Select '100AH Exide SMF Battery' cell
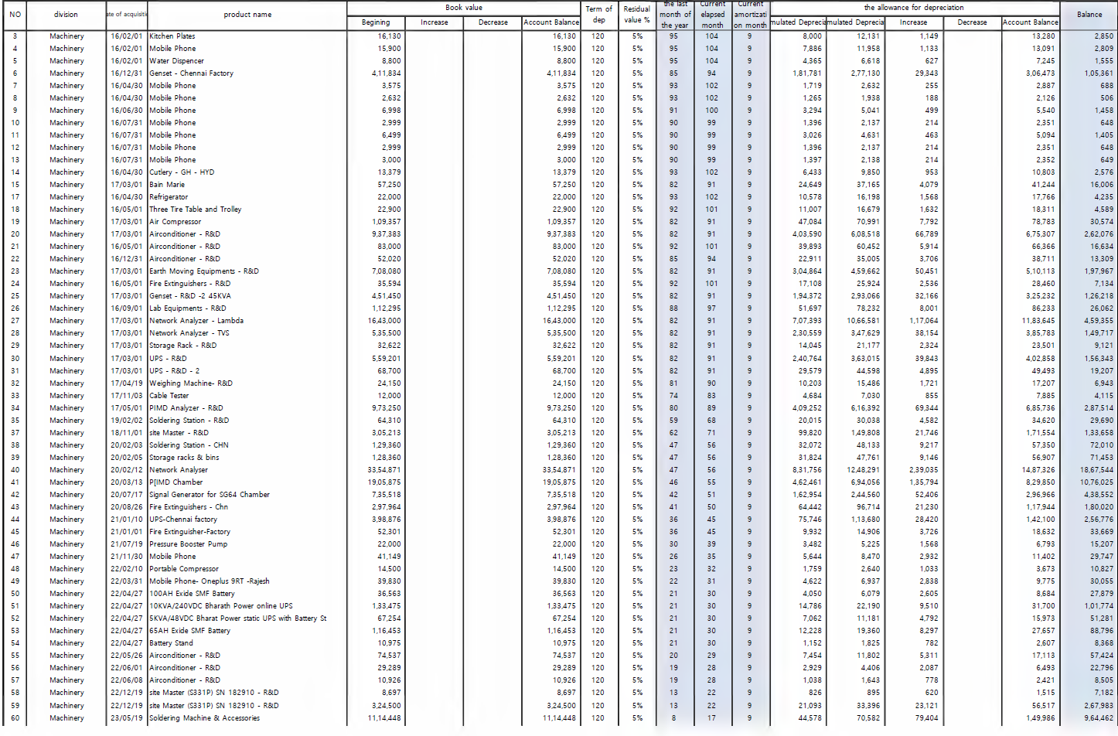 pyautogui.click(x=192, y=594)
